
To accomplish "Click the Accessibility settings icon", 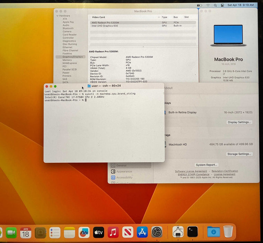I will click(113, 177).
